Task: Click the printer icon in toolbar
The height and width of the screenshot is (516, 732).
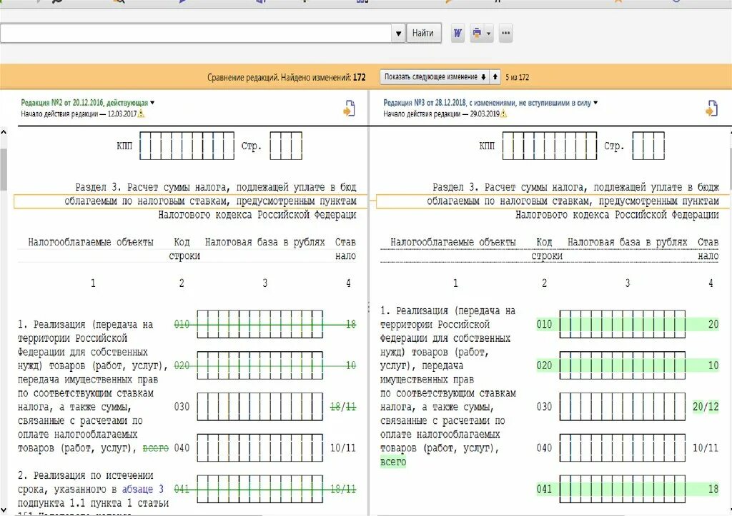Action: [x=477, y=33]
